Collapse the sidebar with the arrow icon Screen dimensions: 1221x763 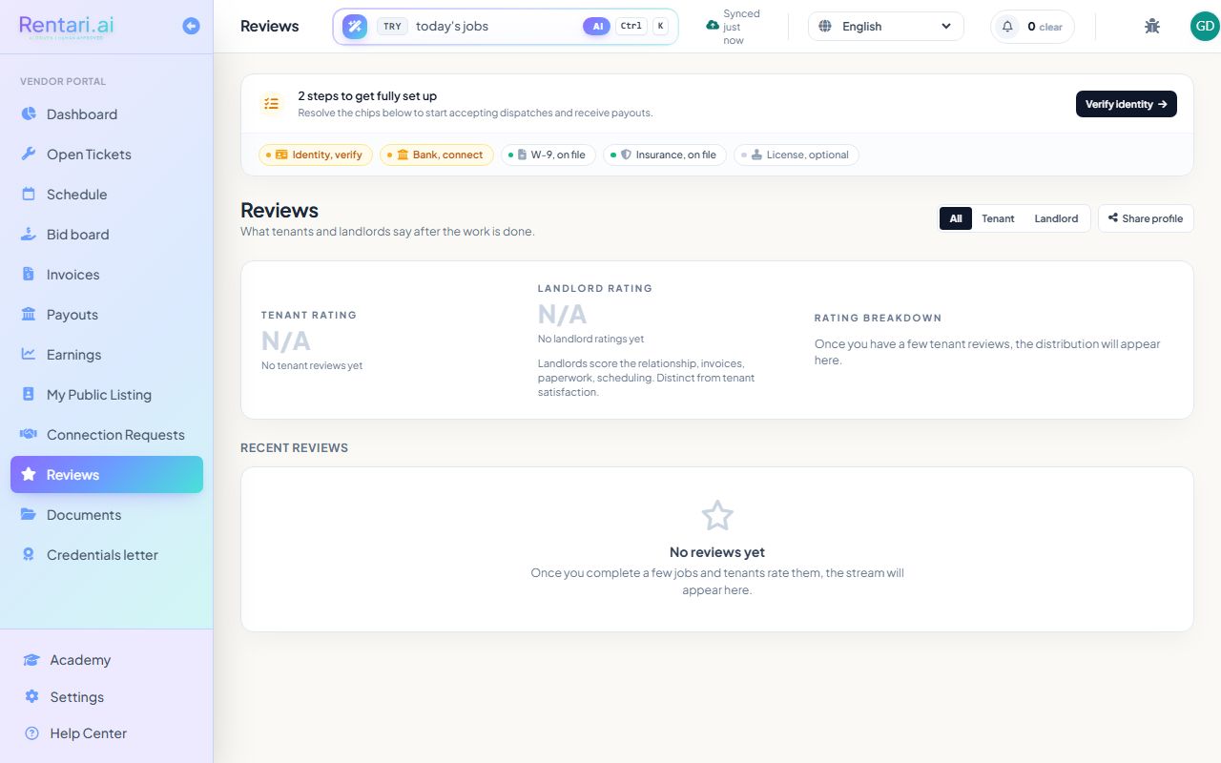191,26
